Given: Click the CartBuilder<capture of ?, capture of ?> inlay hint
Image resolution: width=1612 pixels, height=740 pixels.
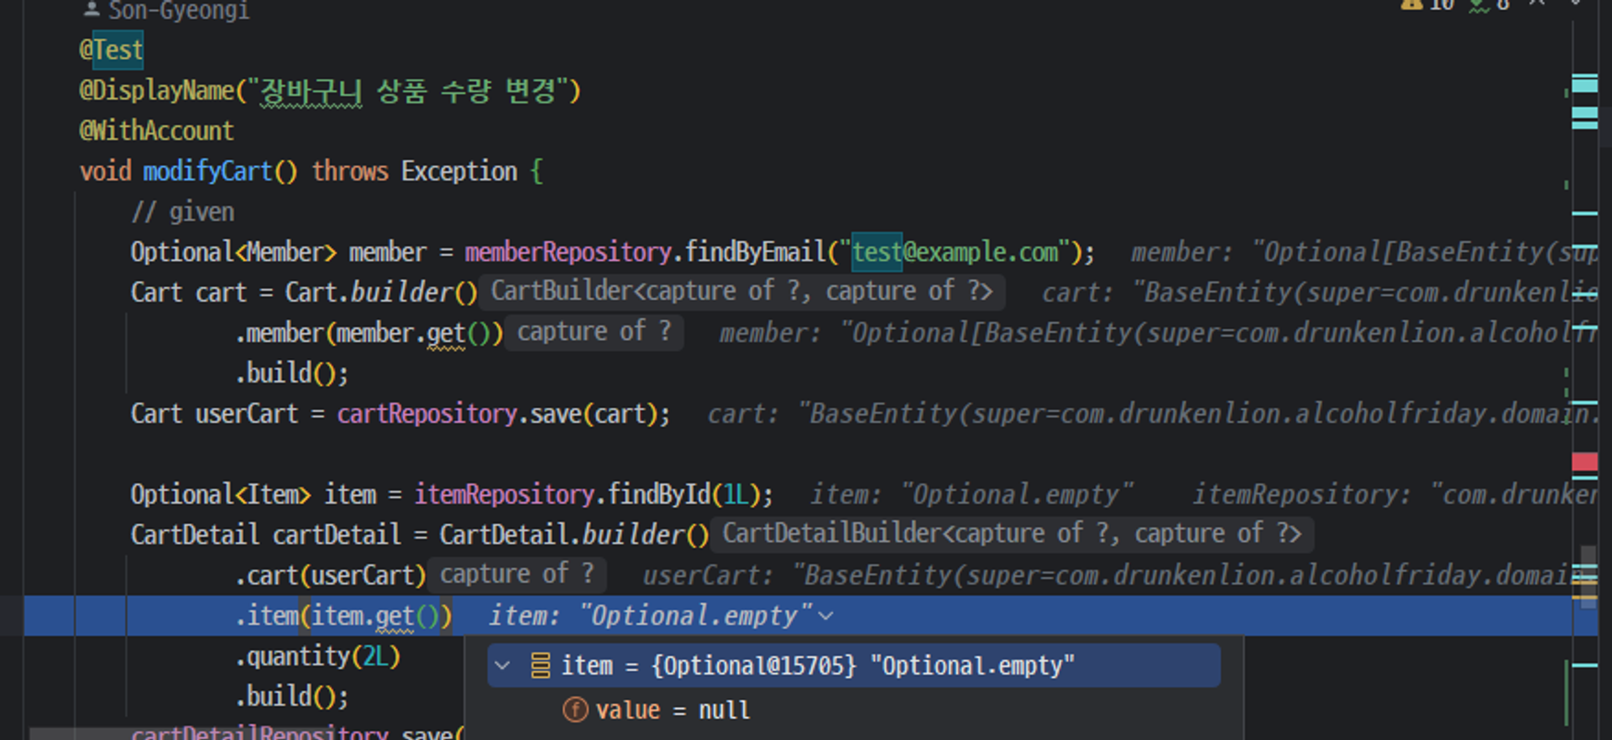Looking at the screenshot, I should [x=741, y=291].
